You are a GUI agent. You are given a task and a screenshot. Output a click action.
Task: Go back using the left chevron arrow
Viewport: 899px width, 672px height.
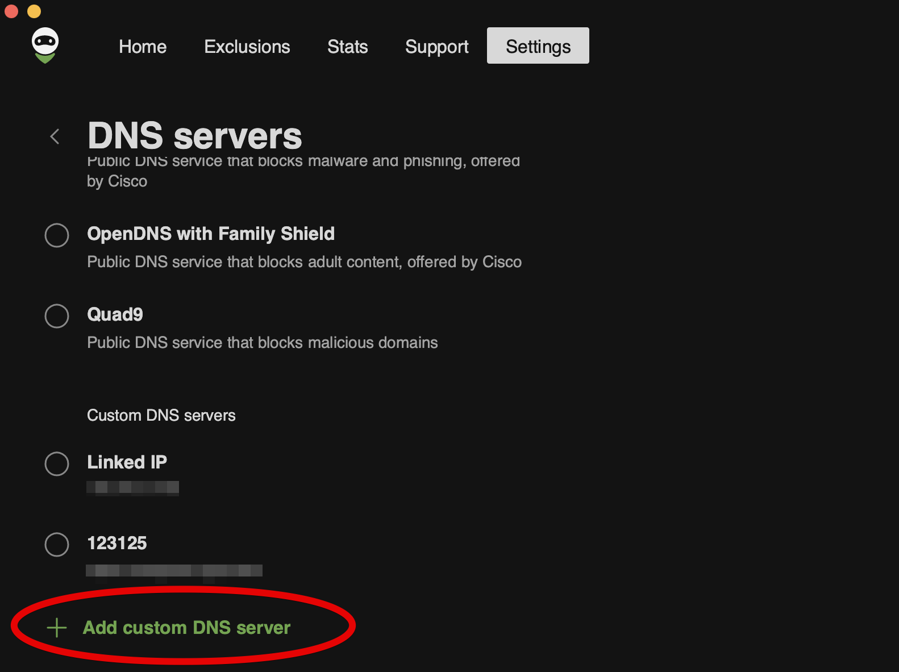coord(55,136)
